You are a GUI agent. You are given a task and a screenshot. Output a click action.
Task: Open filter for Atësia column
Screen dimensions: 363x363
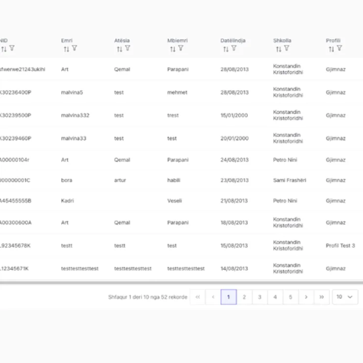click(128, 48)
